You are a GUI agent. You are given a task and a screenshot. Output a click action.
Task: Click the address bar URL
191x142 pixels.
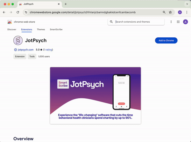(82, 12)
